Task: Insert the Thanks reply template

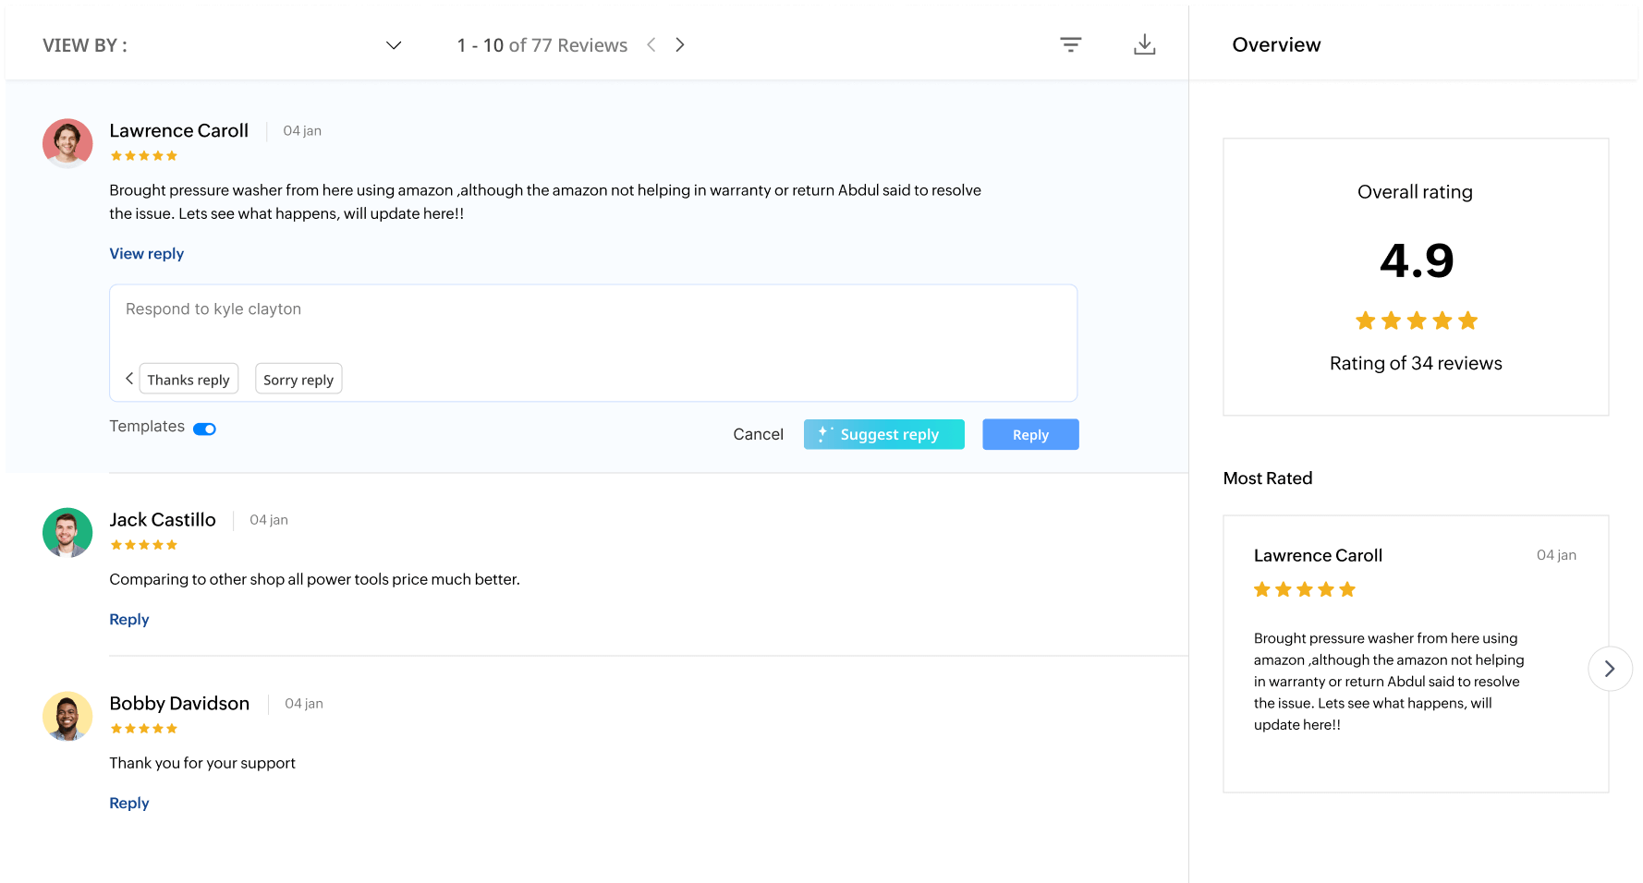Action: point(189,380)
